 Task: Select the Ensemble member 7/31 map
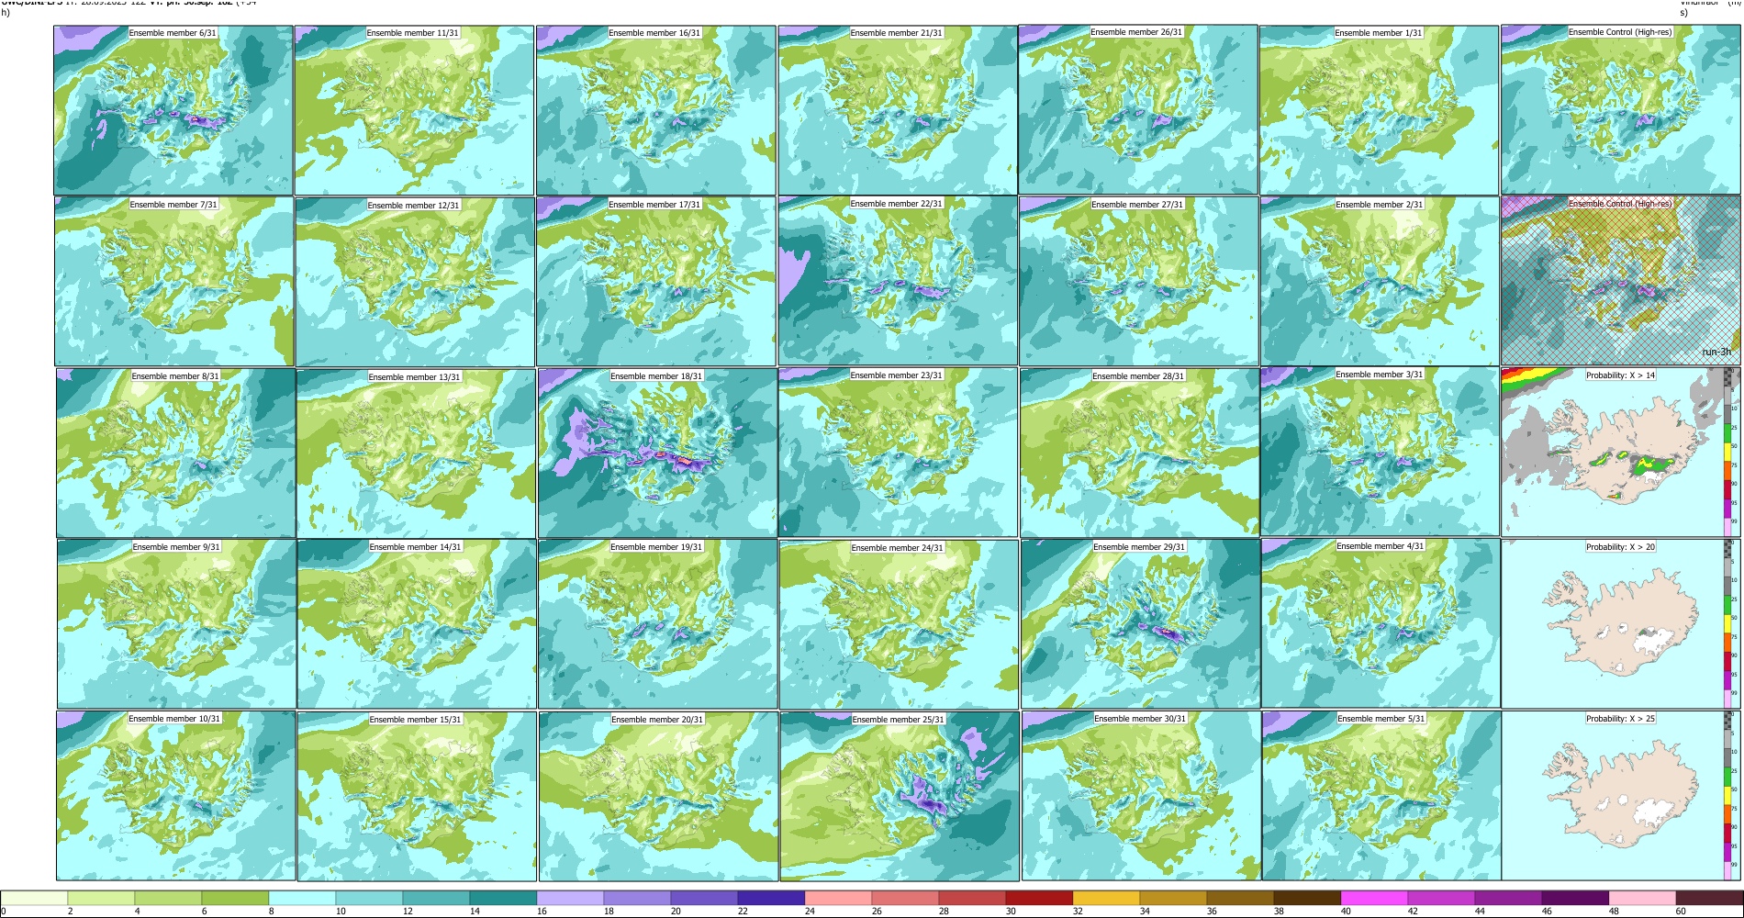pyautogui.click(x=174, y=282)
